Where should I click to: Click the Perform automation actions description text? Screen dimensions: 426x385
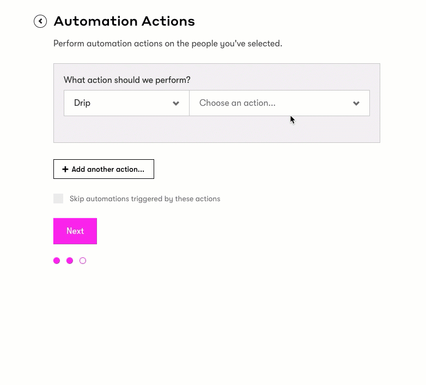tap(168, 44)
